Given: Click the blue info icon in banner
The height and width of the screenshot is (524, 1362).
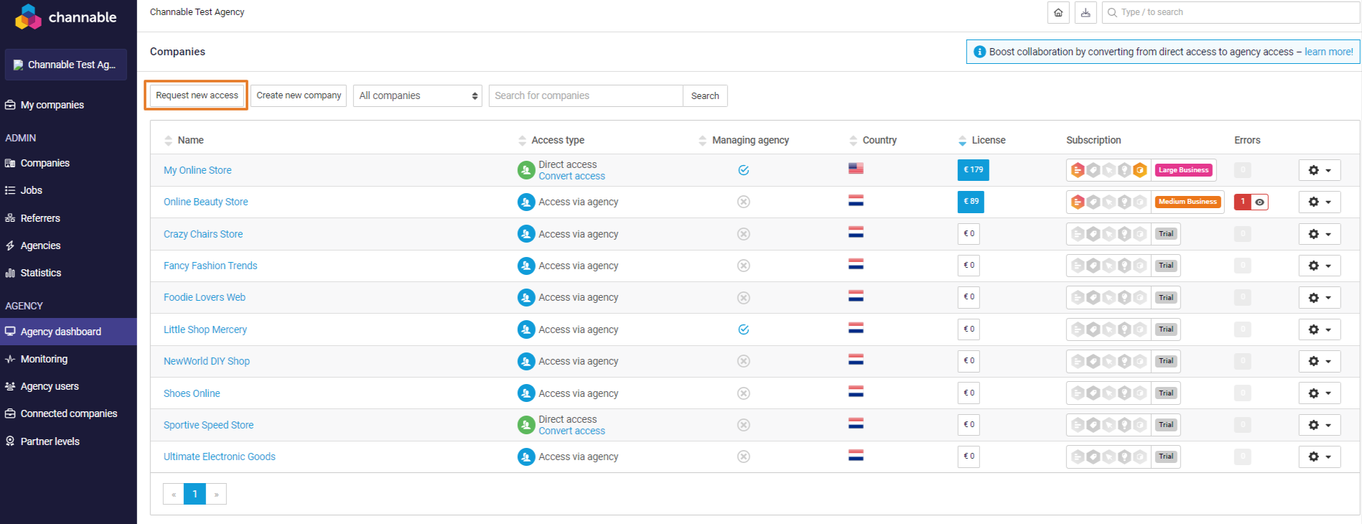Looking at the screenshot, I should [979, 52].
